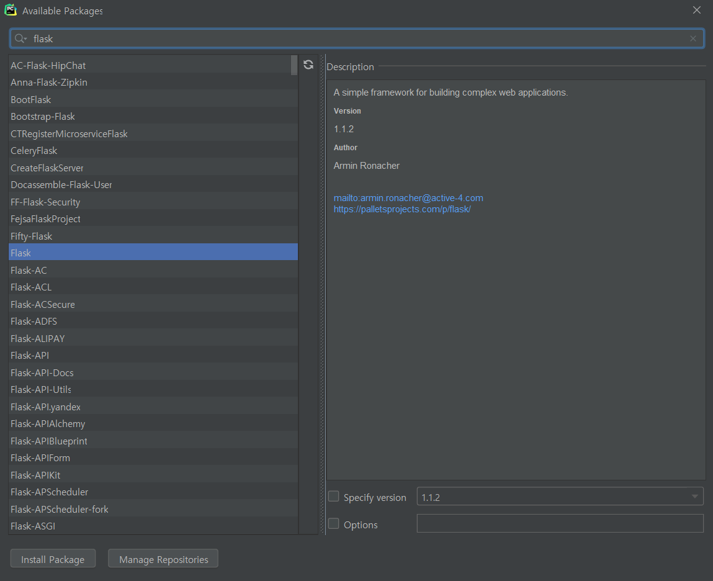Select Flask-API.yandex package
This screenshot has height=581, width=713.
(x=153, y=407)
